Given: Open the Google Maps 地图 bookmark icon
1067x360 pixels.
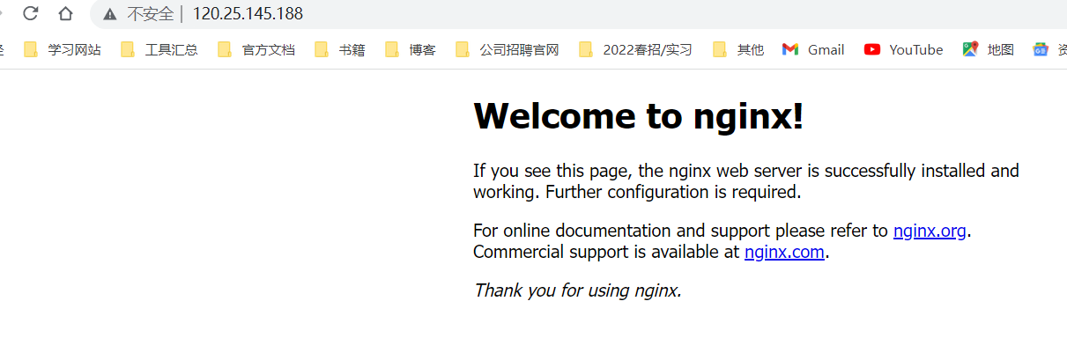Looking at the screenshot, I should point(971,49).
